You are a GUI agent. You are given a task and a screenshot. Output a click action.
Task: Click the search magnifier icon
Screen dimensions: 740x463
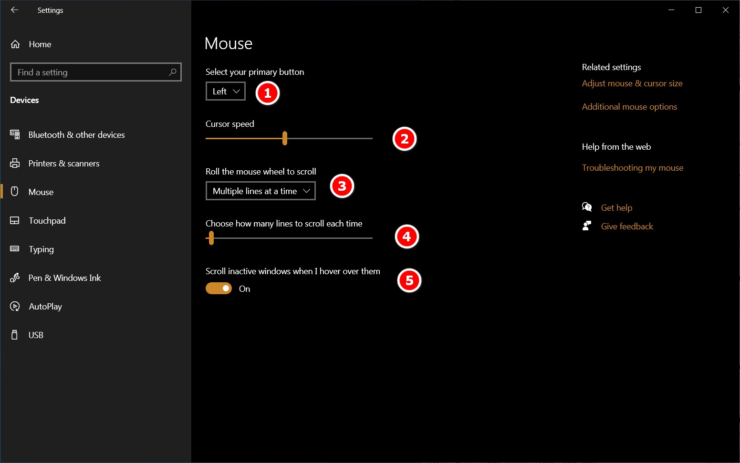pos(173,72)
